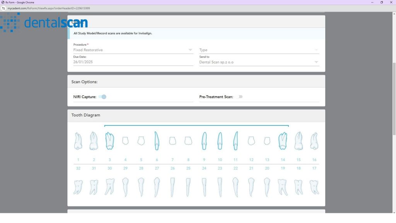Click tooth number label 14
The image size is (396, 223).
[x=283, y=160]
